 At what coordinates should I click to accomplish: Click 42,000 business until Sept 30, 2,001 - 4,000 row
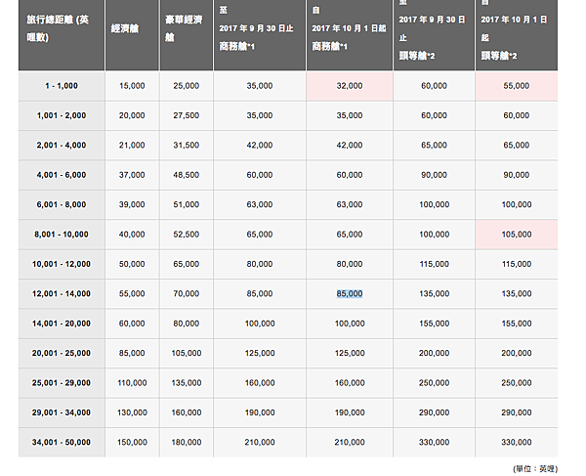tap(260, 145)
